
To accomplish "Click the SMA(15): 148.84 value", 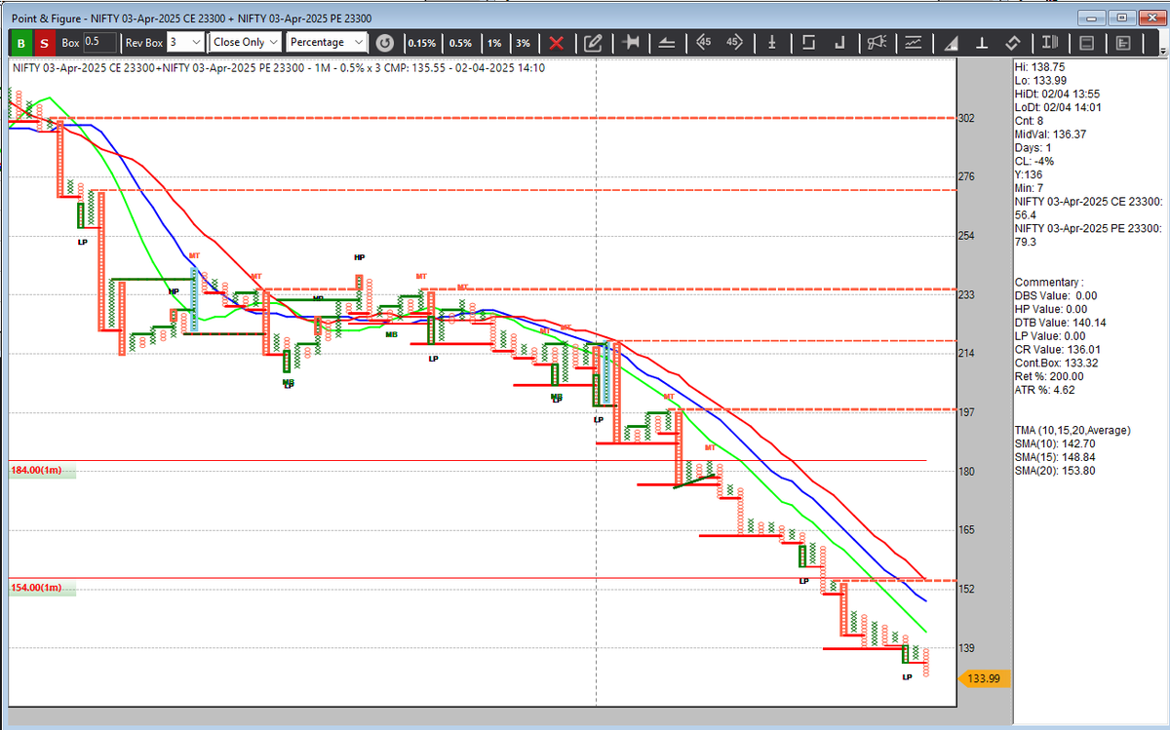I will click(1056, 456).
